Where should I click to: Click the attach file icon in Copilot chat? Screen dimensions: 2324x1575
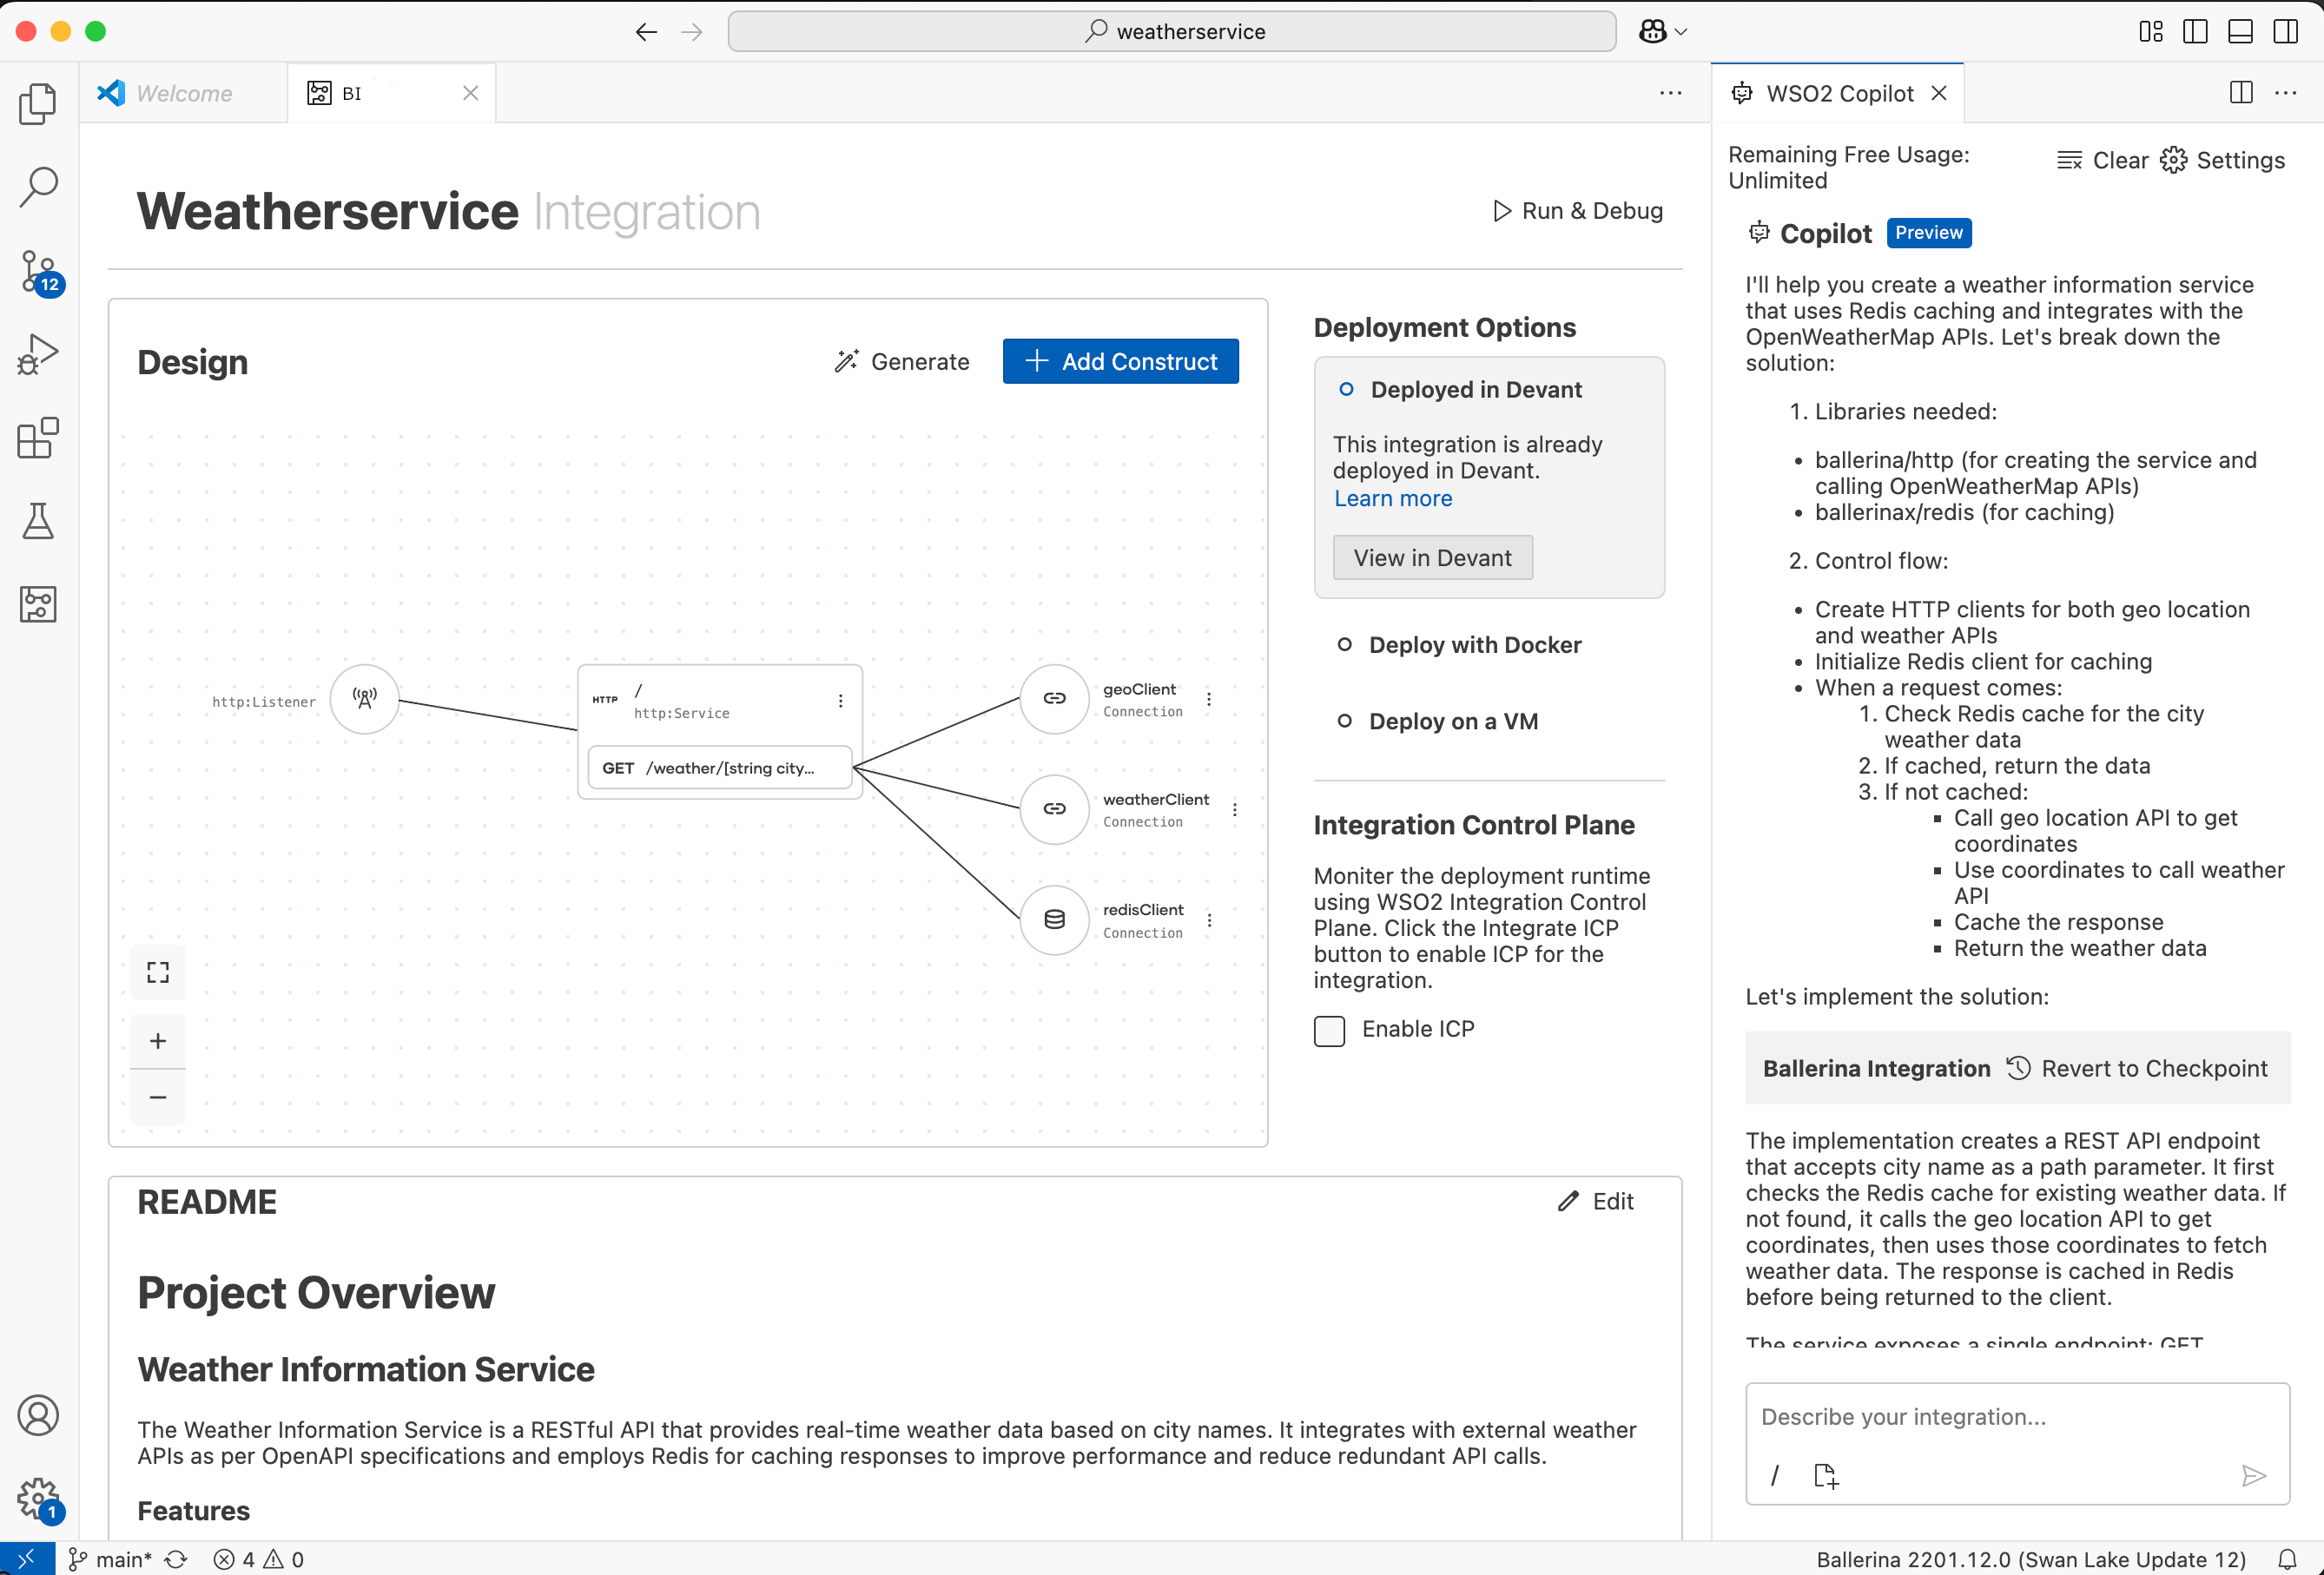(x=1826, y=1475)
